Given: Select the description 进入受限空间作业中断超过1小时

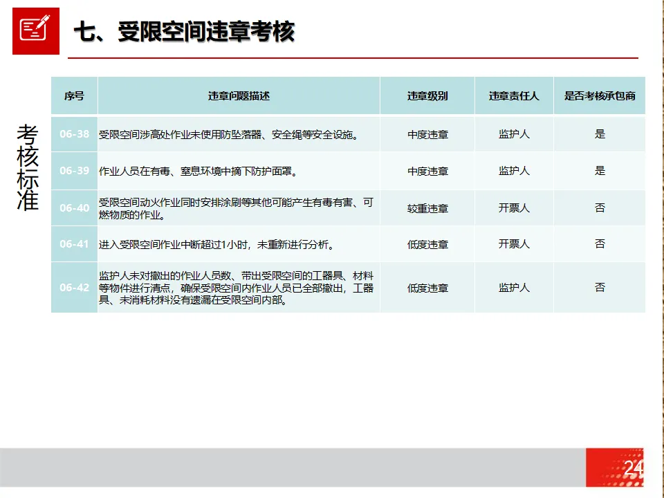Looking at the screenshot, I should (217, 245).
